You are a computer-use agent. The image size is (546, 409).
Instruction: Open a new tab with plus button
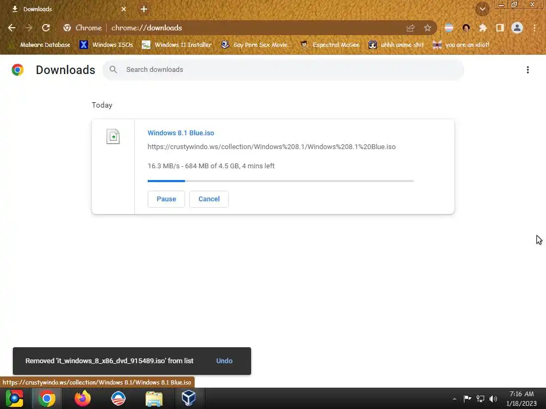point(144,9)
